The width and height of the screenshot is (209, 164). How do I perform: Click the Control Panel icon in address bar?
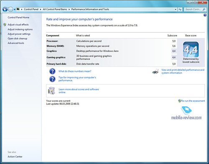[18, 9]
